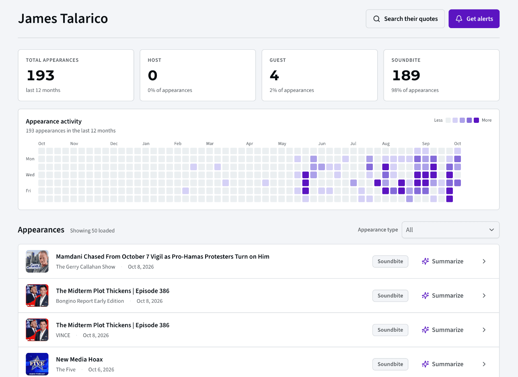
Task: Open the Appearance type dropdown
Action: coord(450,230)
